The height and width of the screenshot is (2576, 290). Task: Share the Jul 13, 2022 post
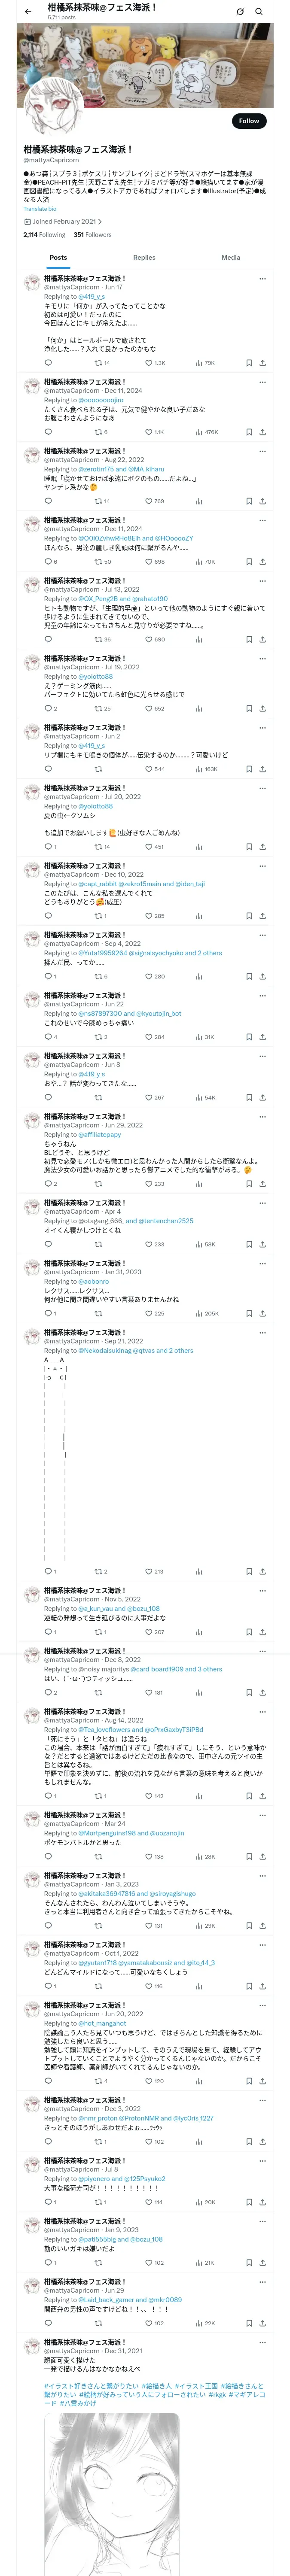[262, 639]
